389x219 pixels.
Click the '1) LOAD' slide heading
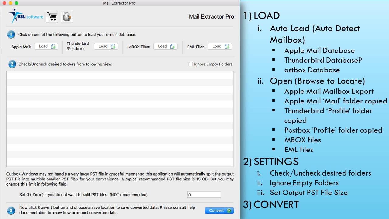click(x=261, y=16)
